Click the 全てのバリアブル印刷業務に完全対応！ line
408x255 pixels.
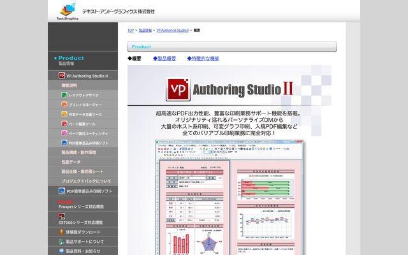229,133
